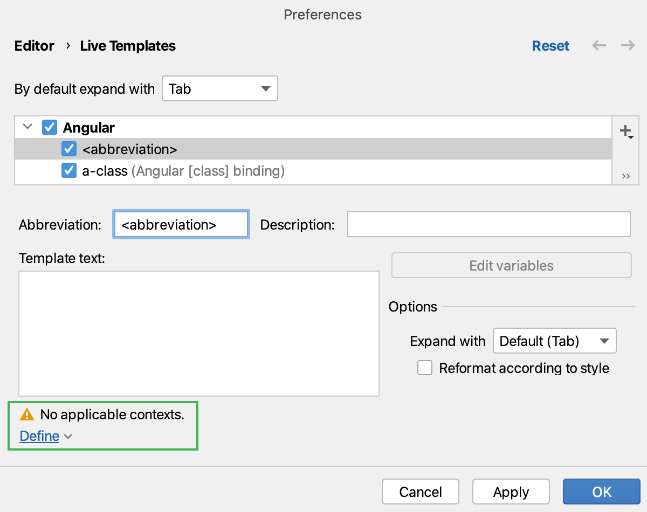647x512 pixels.
Task: Click the forward navigation arrow
Action: (628, 46)
